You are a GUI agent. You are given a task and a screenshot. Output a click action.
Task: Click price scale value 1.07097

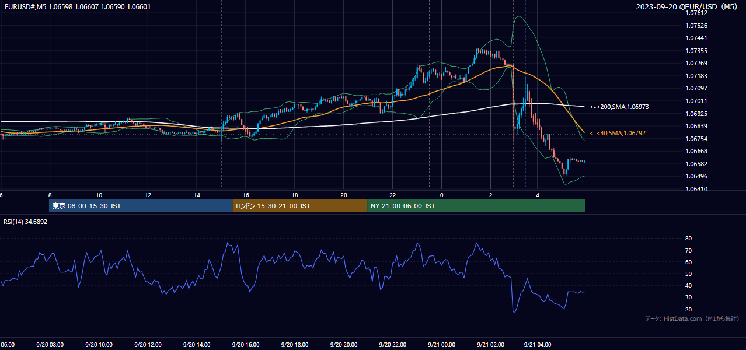click(696, 88)
